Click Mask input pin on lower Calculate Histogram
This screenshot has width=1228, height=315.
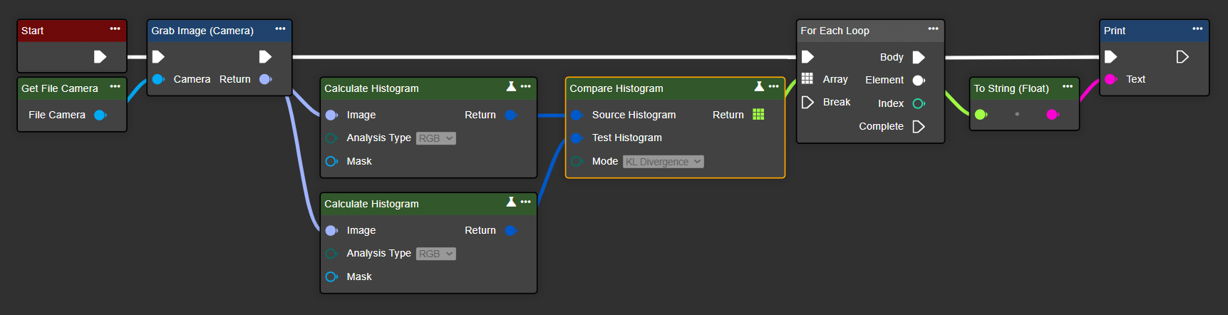(331, 277)
